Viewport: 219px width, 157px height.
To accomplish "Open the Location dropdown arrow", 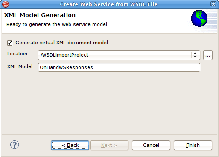I will (195, 55).
